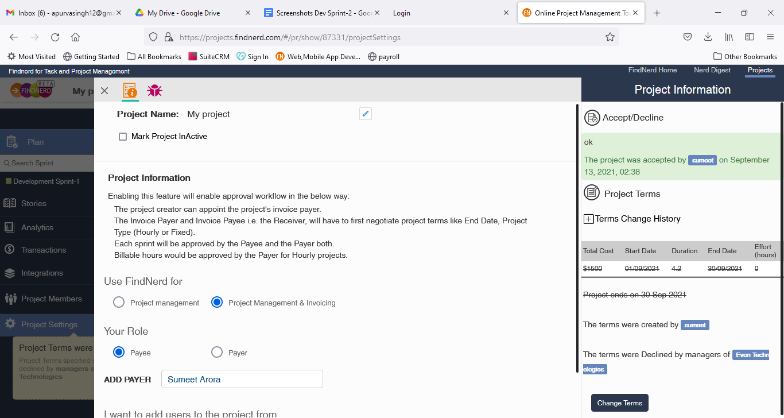Select Project Management & Invoicing radio
The height and width of the screenshot is (418, 784).
tap(217, 302)
